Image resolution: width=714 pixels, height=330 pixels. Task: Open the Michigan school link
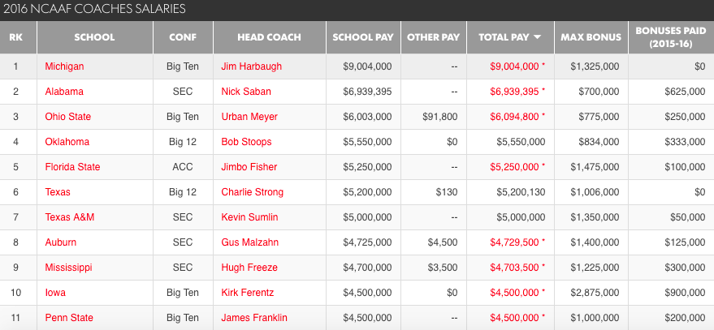[64, 66]
